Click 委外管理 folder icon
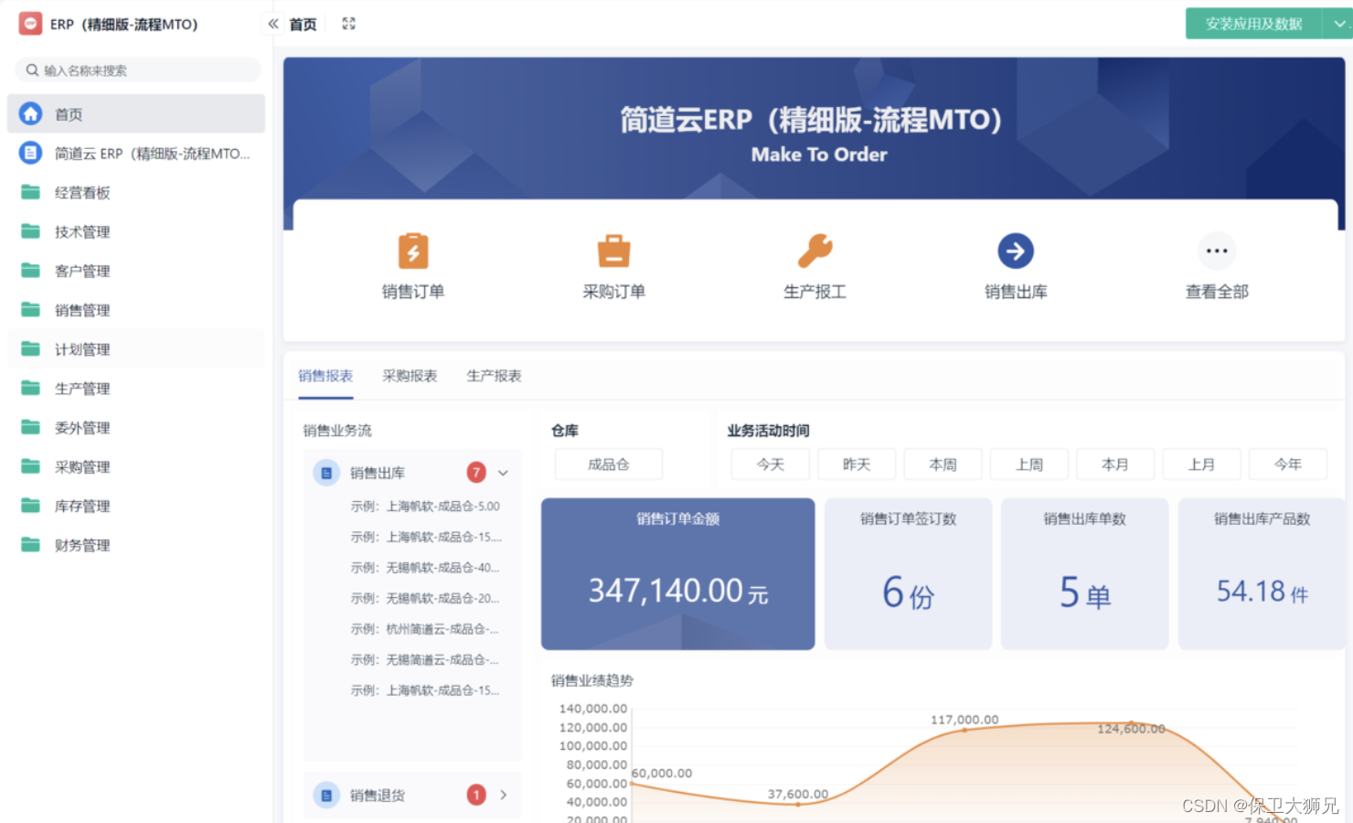Image resolution: width=1353 pixels, height=823 pixels. (31, 427)
